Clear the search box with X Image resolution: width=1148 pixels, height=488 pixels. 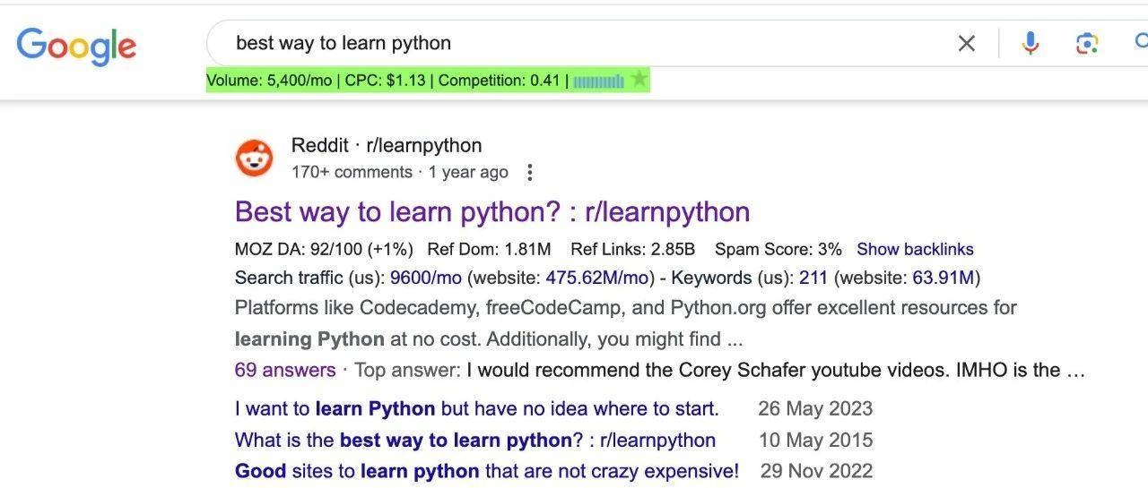coord(966,43)
